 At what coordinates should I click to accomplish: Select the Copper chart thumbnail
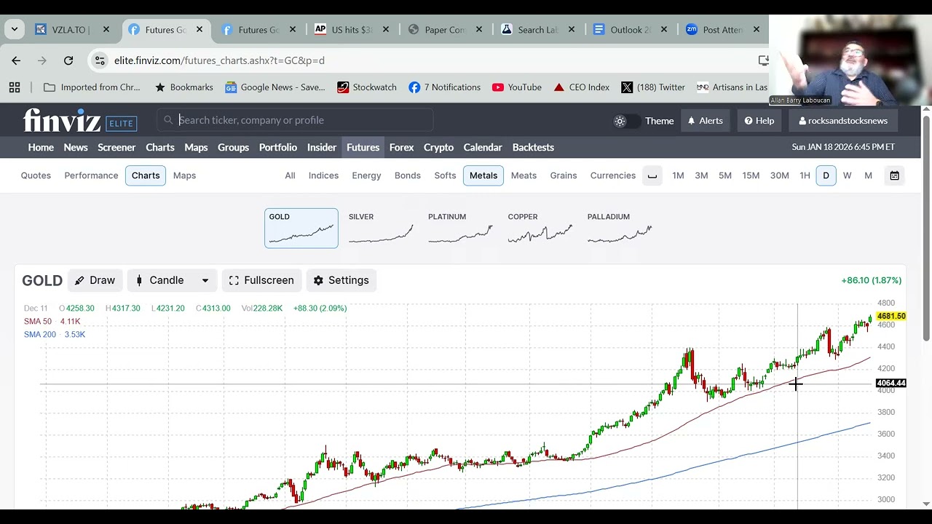click(540, 228)
